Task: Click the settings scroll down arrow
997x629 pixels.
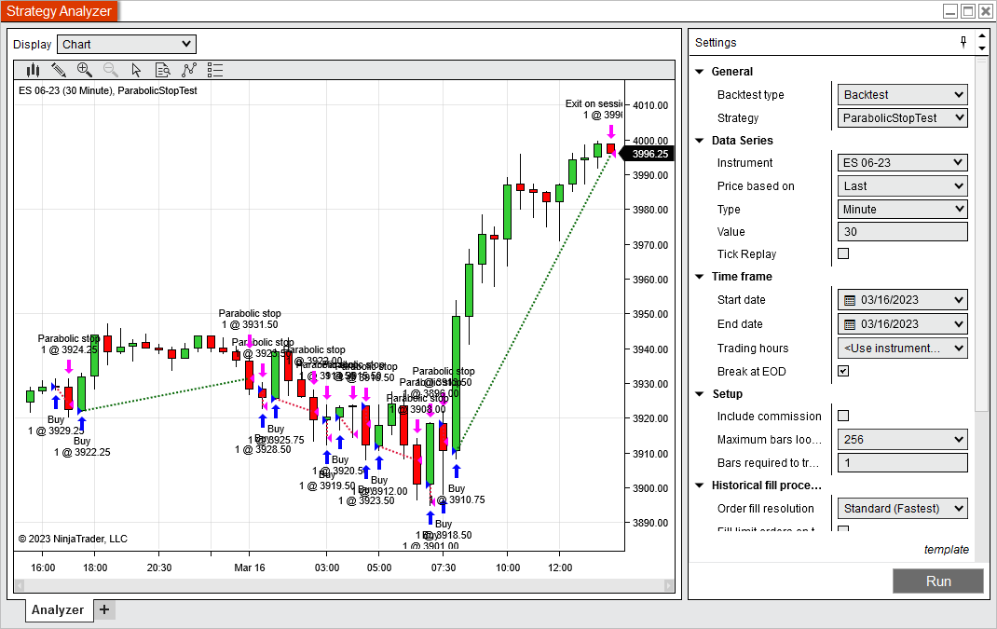Action: coord(982,48)
